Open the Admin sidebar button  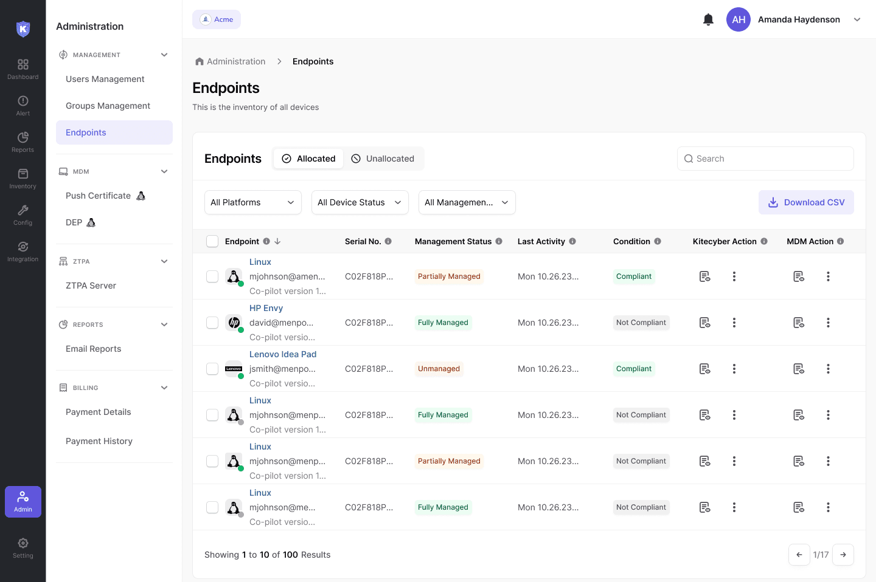click(23, 502)
